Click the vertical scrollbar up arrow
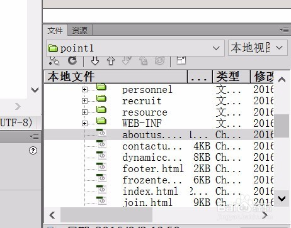 click(x=282, y=80)
